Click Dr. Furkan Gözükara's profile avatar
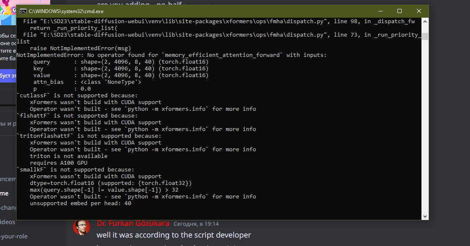 [x=81, y=229]
